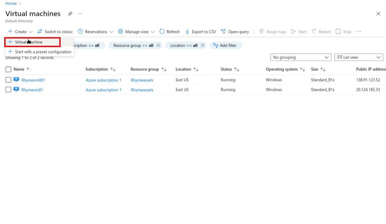Select all rows with header checkbox

click(x=8, y=69)
